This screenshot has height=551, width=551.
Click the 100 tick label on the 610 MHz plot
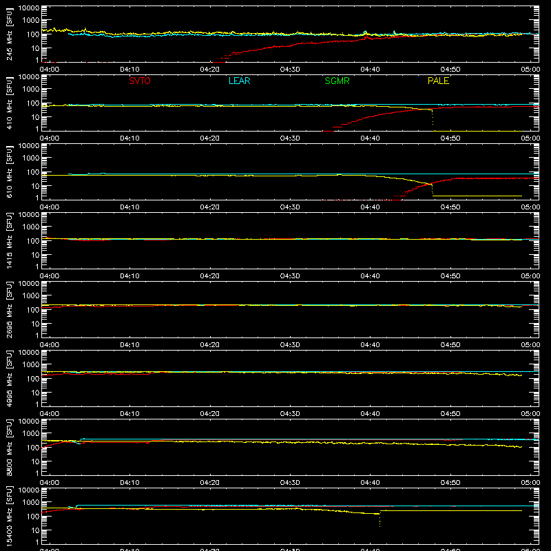(x=33, y=172)
